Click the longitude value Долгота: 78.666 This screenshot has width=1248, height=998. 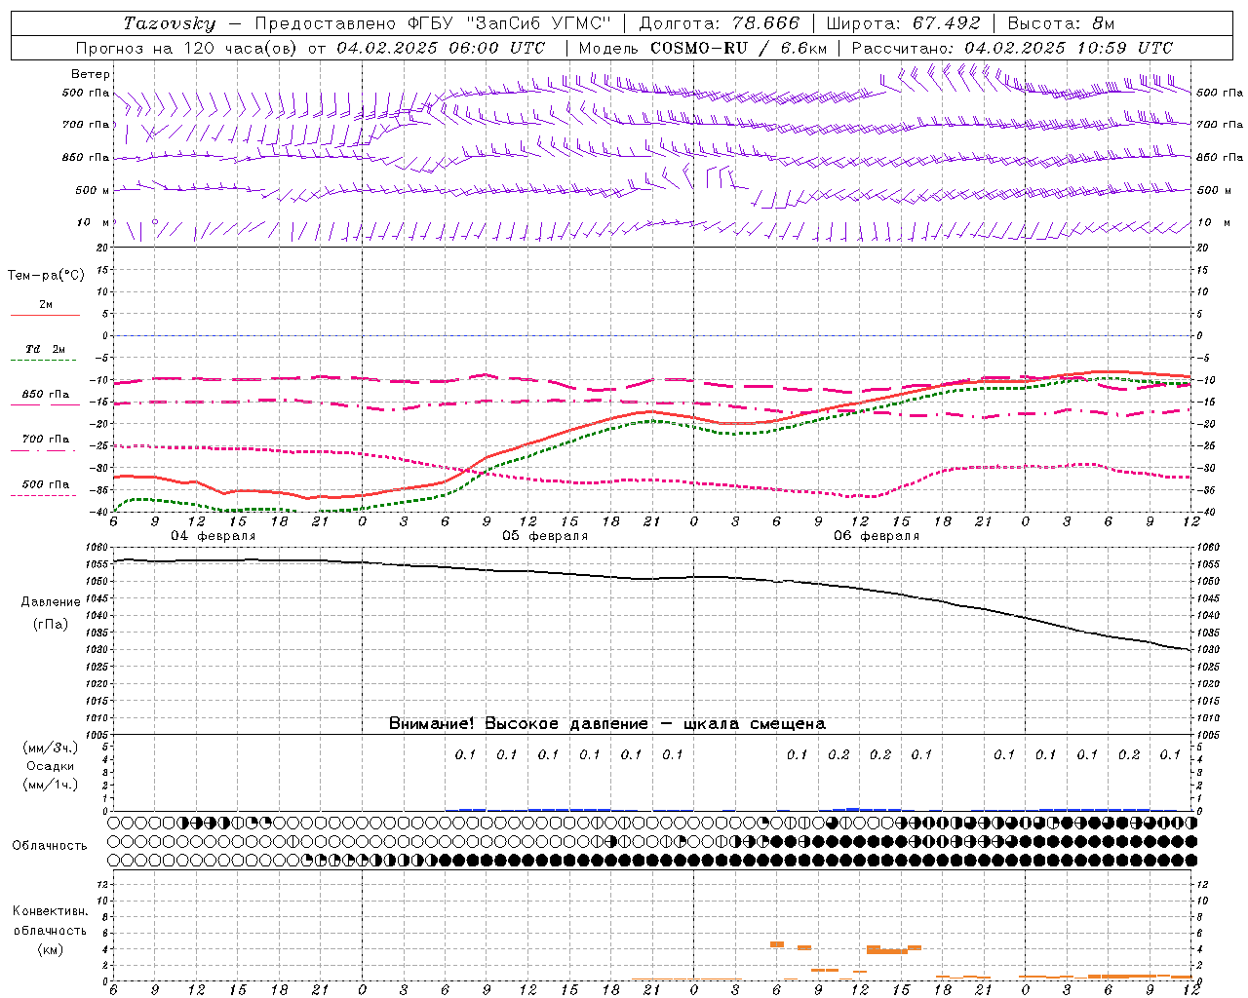[719, 23]
